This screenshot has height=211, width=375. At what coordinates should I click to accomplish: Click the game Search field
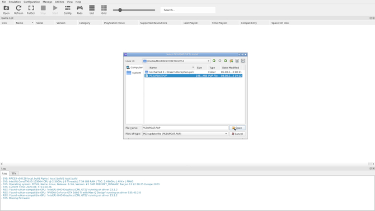187,10
